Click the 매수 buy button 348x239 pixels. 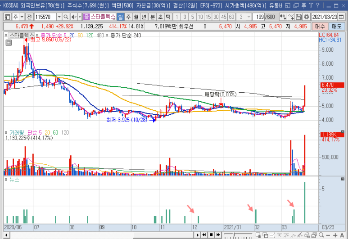coord(320,27)
